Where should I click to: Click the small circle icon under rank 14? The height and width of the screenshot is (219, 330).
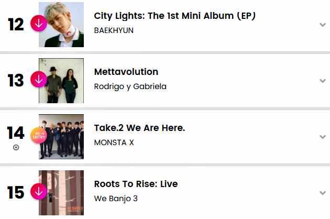[16, 148]
